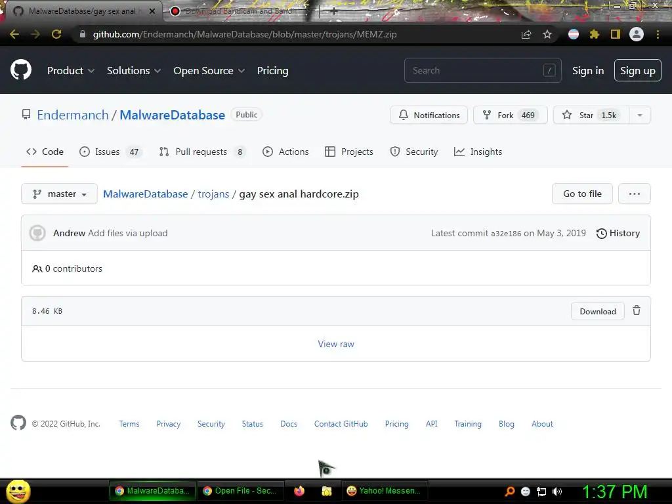Focus the GitHub search field
Viewport: 672px width, 504px height.
(x=482, y=70)
